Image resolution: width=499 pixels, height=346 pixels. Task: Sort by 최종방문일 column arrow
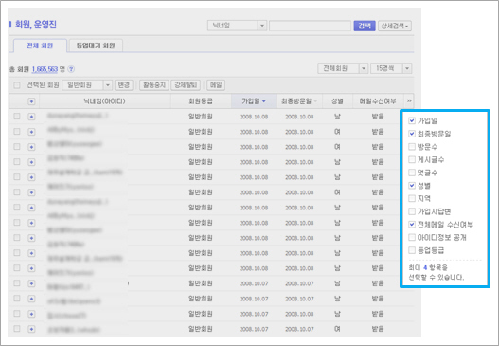(x=315, y=101)
